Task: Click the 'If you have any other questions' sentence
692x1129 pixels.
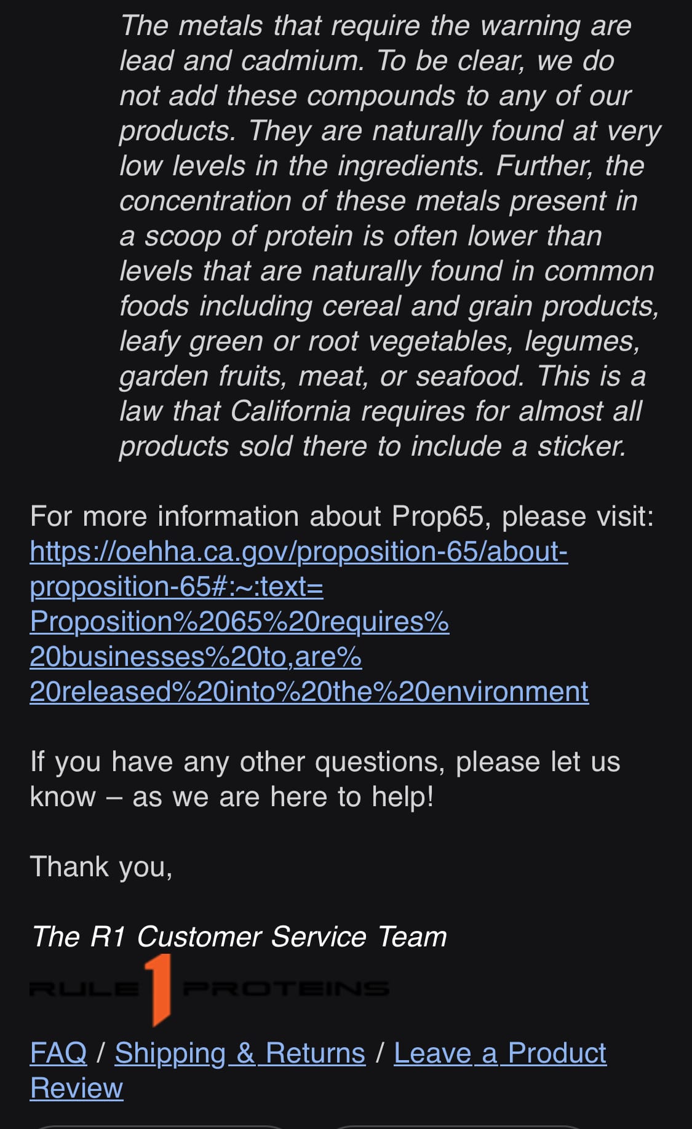Action: [324, 762]
